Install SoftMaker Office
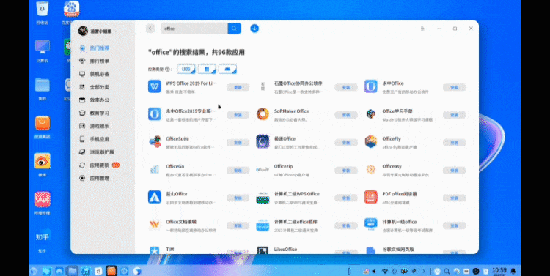Viewport: 550px width, 276px height. click(346, 115)
